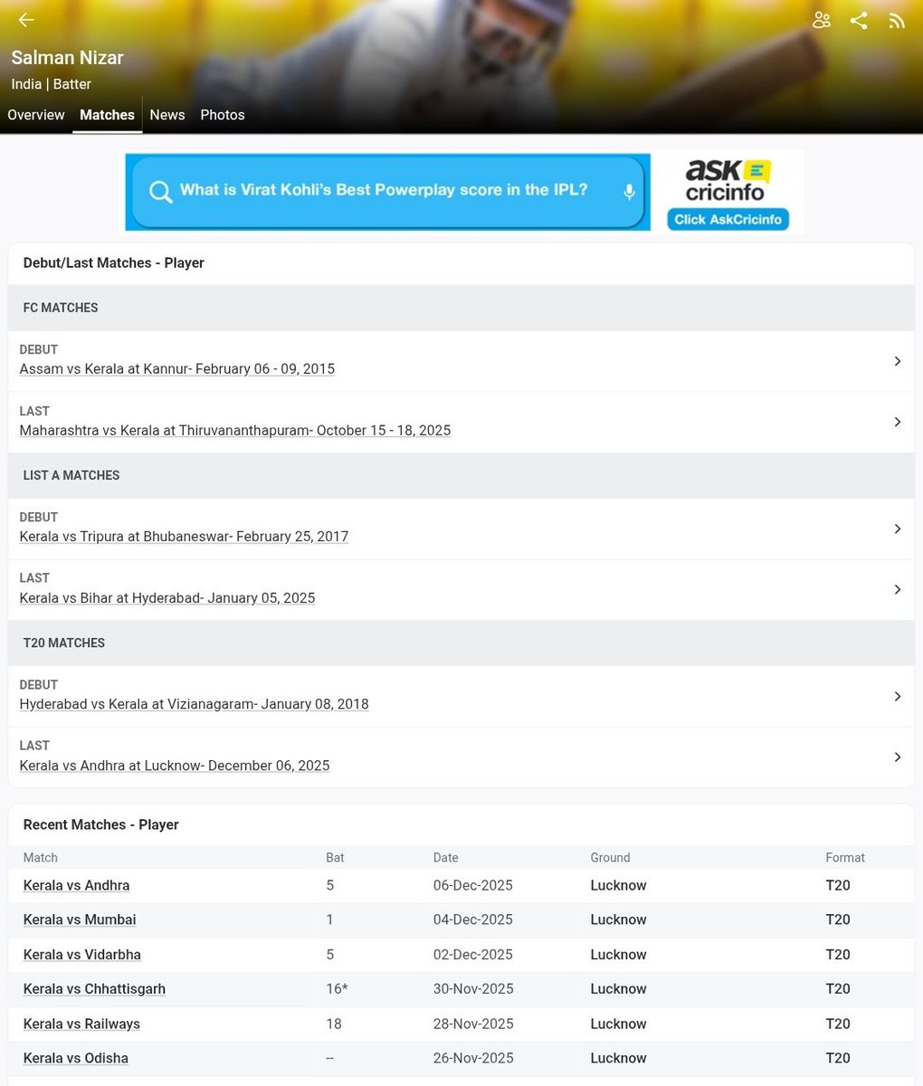Open the follow player icon

tap(821, 20)
